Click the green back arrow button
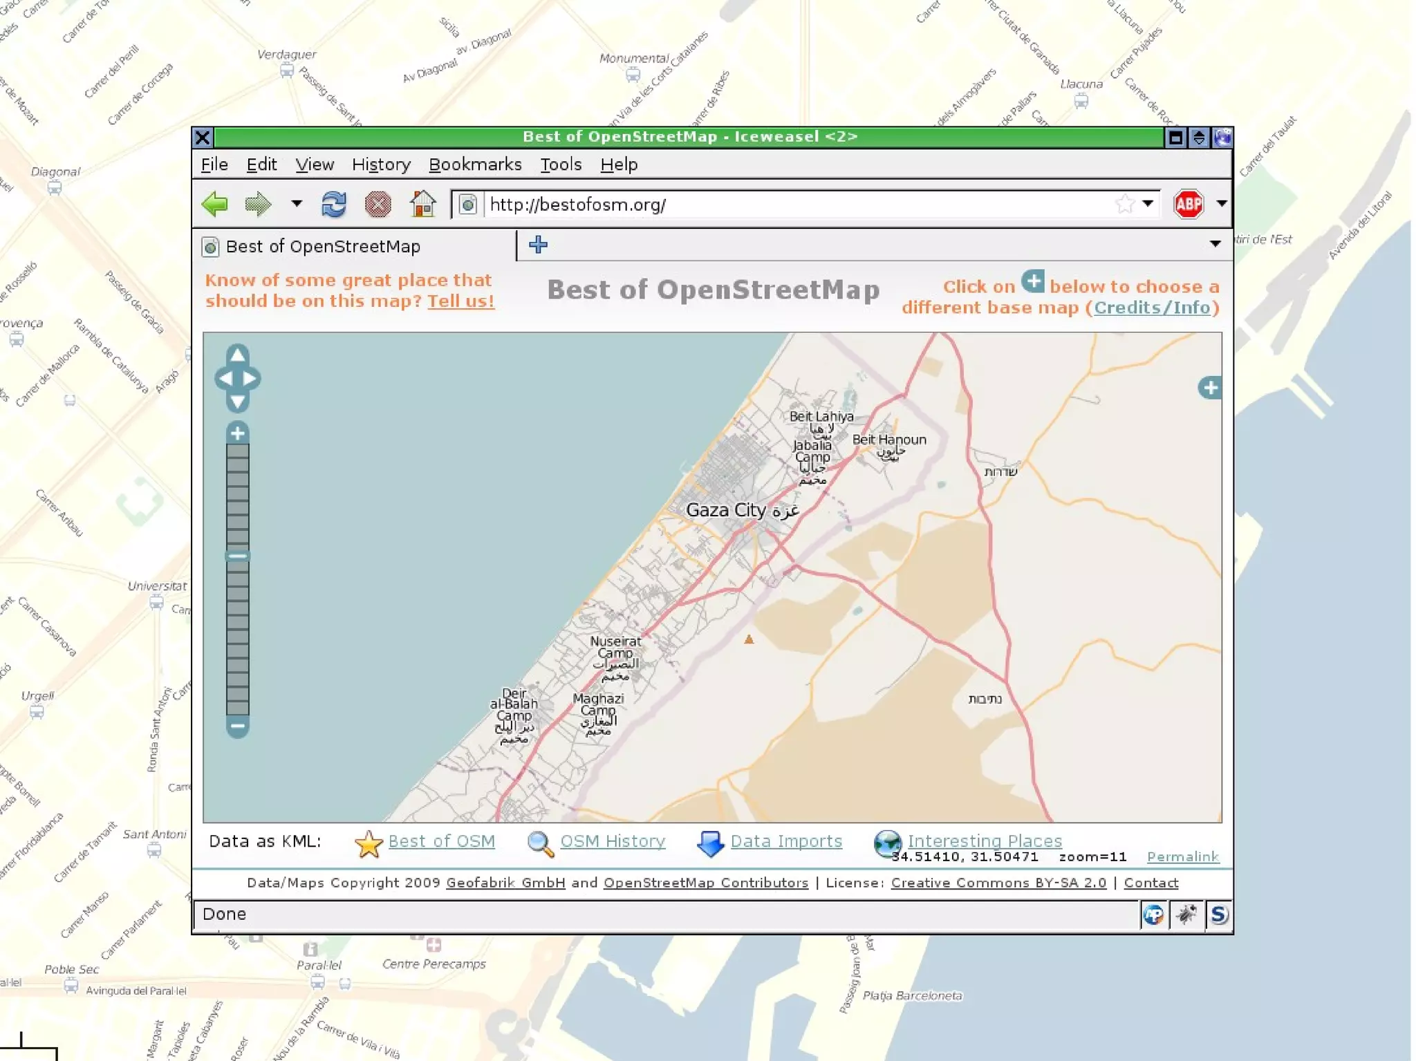This screenshot has width=1416, height=1061. click(x=215, y=204)
